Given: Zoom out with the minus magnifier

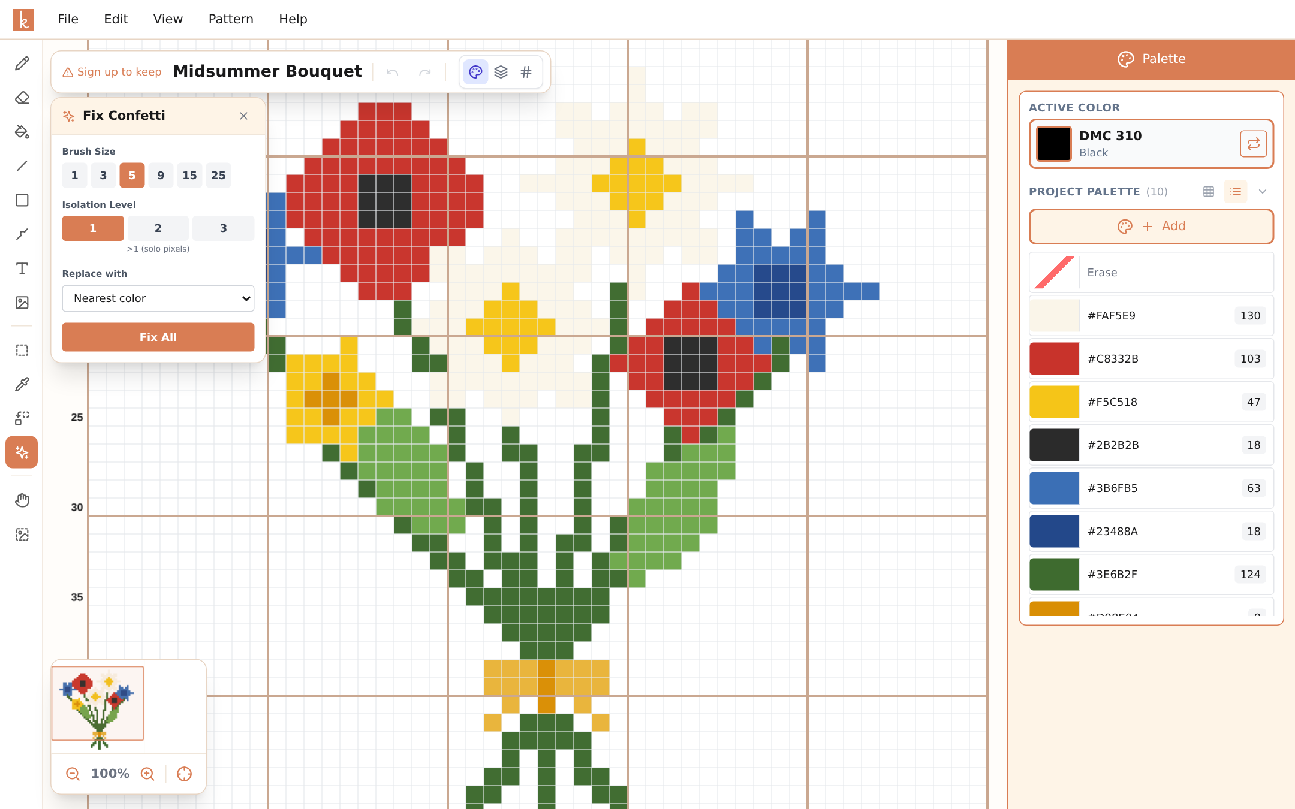Looking at the screenshot, I should (73, 774).
